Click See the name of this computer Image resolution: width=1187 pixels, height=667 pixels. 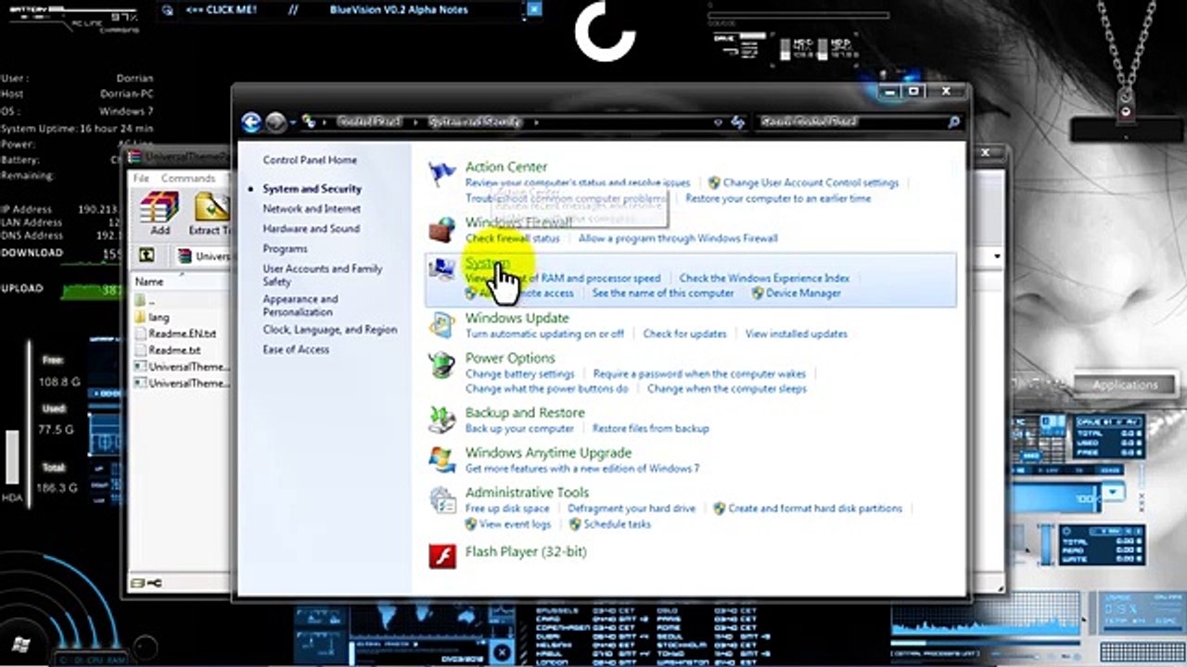[663, 294]
